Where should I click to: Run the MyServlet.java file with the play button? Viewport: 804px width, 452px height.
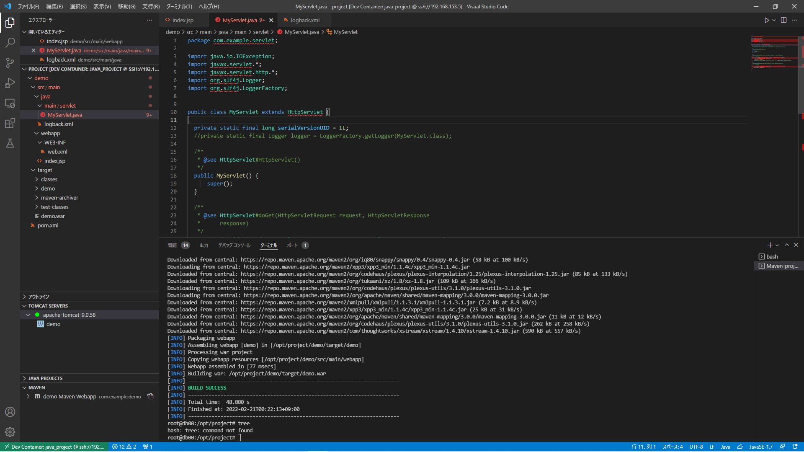766,20
